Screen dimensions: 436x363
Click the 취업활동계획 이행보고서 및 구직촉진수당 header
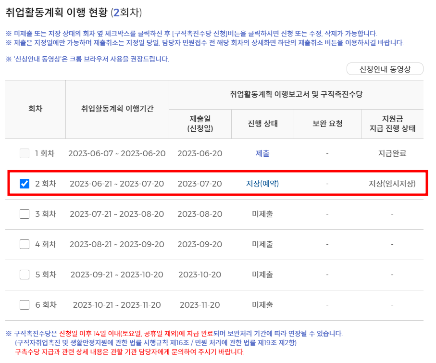[296, 94]
